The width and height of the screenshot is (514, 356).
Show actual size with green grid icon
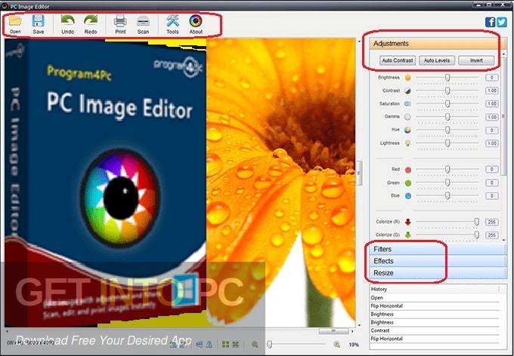[225, 344]
